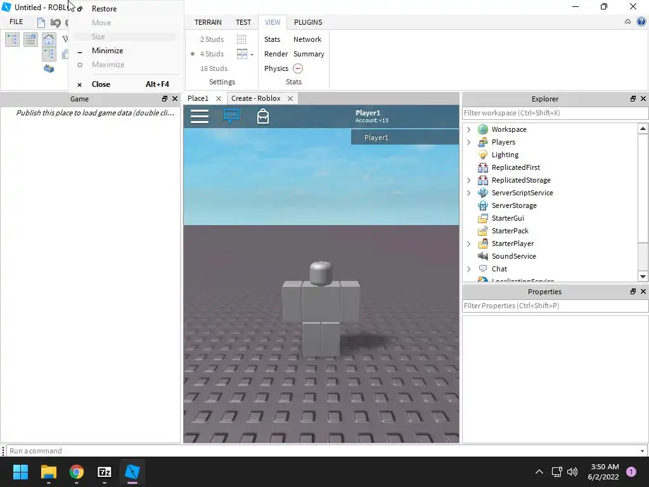This screenshot has height=487, width=649.
Task: Expand the ReplicatedStorage node
Action: click(x=468, y=180)
